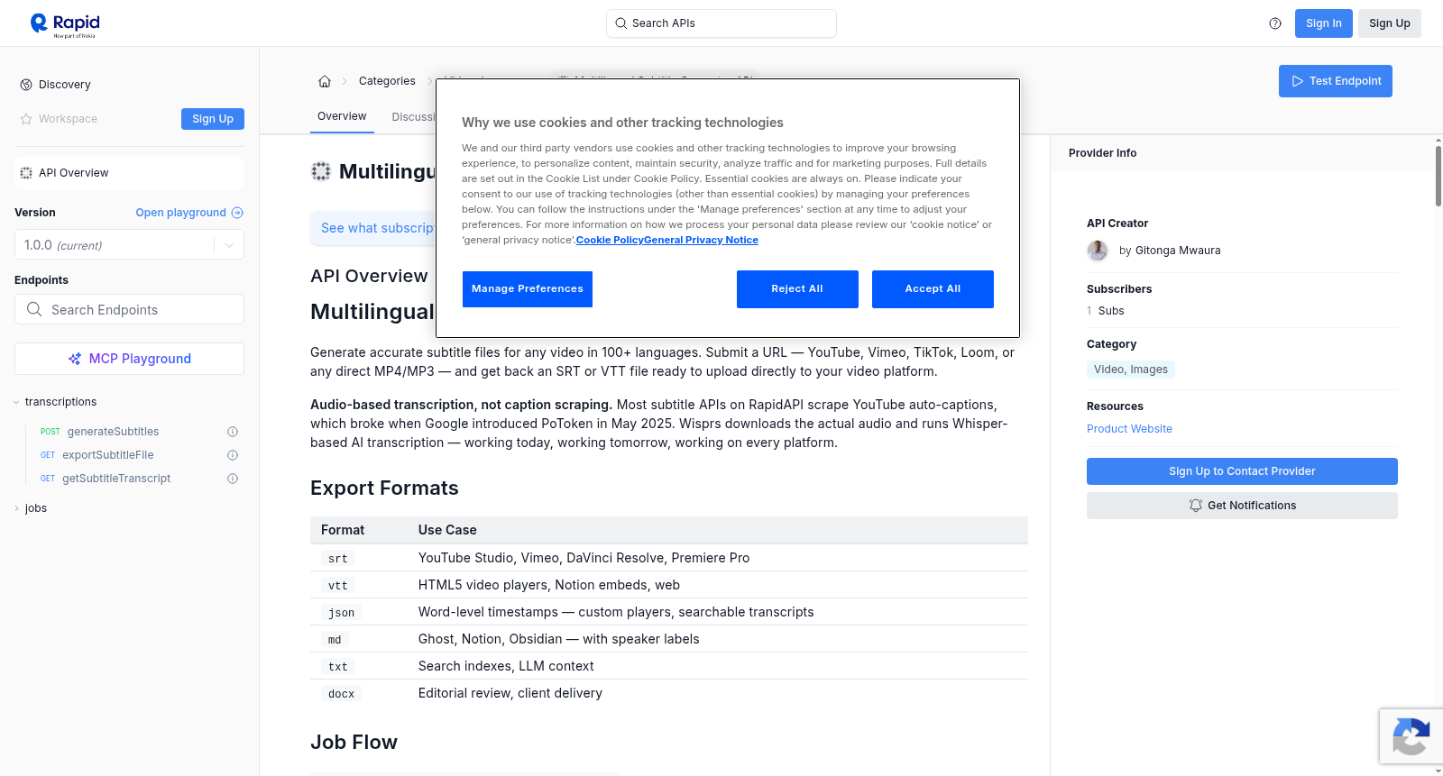Screen dimensions: 1443x776
Task: Click Open playground link
Action: tap(189, 213)
